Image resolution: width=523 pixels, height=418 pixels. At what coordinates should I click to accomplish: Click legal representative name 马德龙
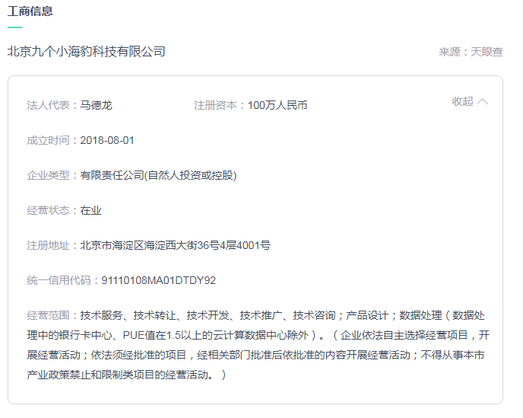(x=96, y=105)
